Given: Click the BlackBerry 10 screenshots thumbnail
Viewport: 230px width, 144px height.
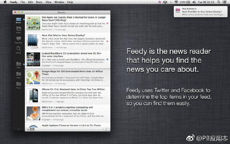Looking at the screenshot, I should (33, 59).
